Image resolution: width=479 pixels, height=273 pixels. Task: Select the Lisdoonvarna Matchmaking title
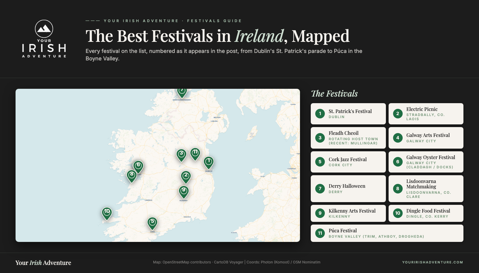coord(421,184)
